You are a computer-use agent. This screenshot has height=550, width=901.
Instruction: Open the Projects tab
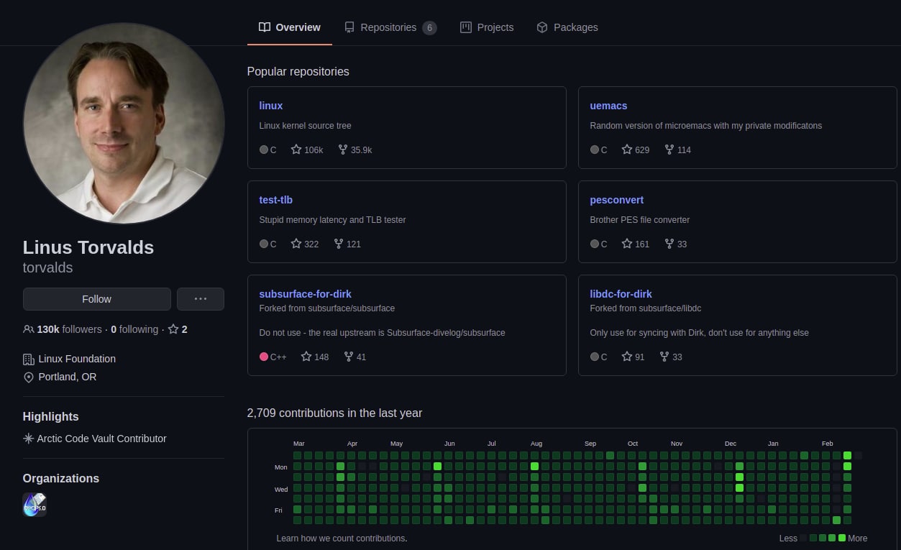pyautogui.click(x=487, y=27)
